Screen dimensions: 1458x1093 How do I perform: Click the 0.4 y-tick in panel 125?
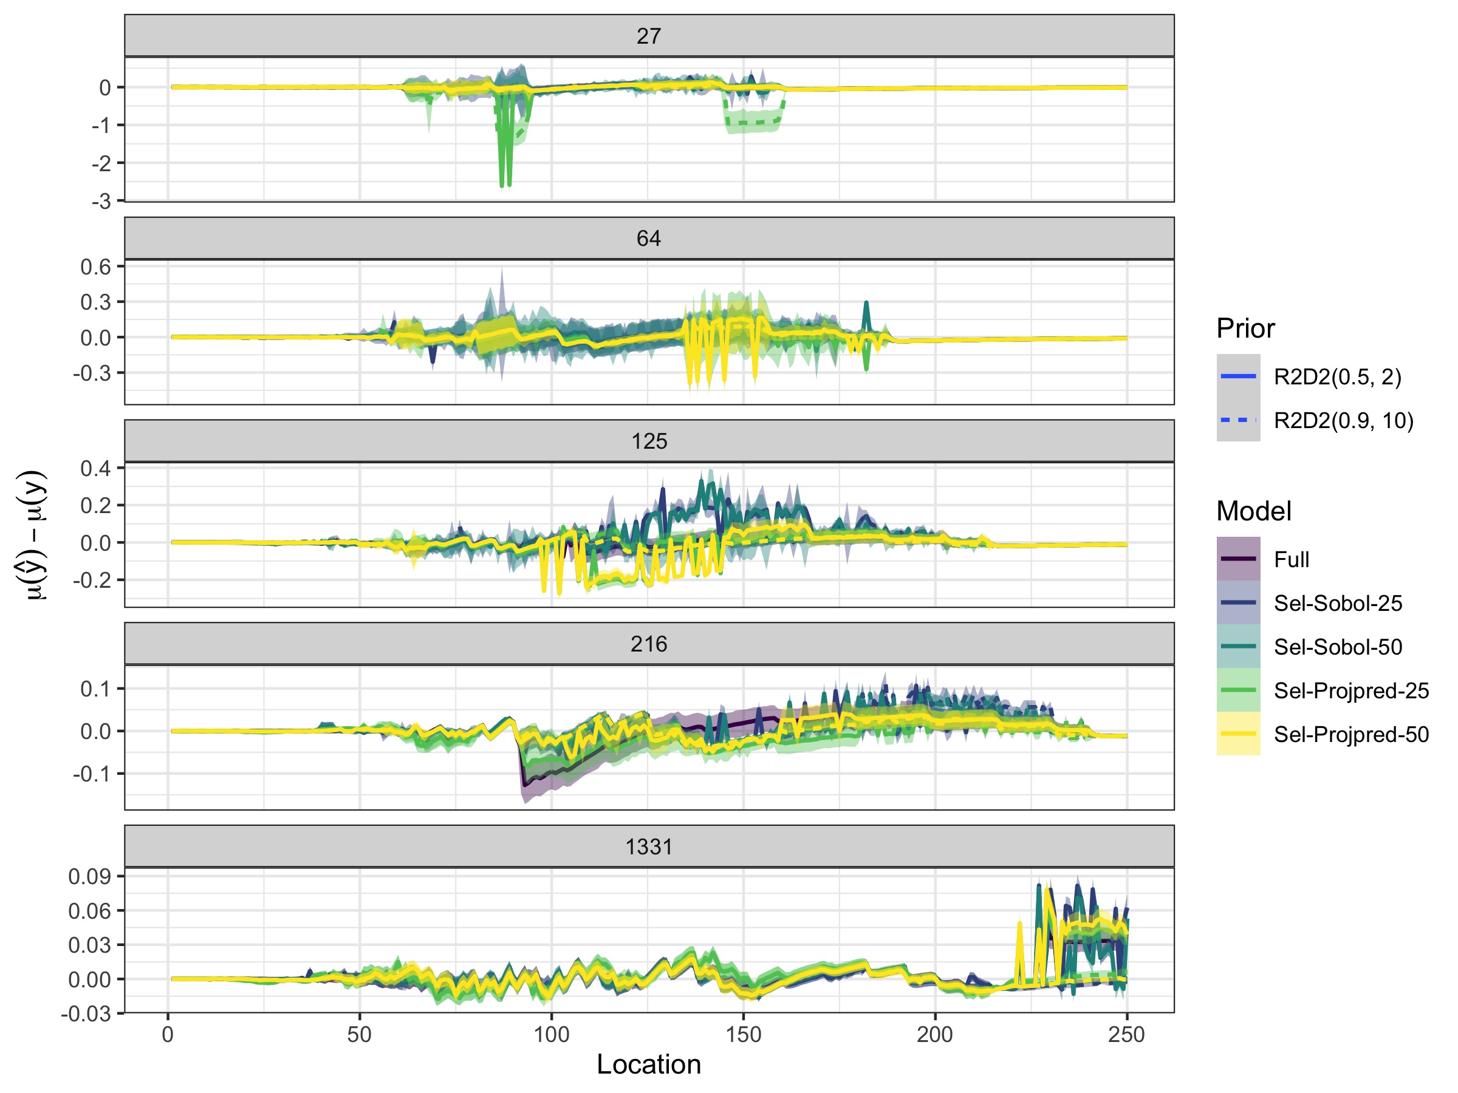pos(95,468)
